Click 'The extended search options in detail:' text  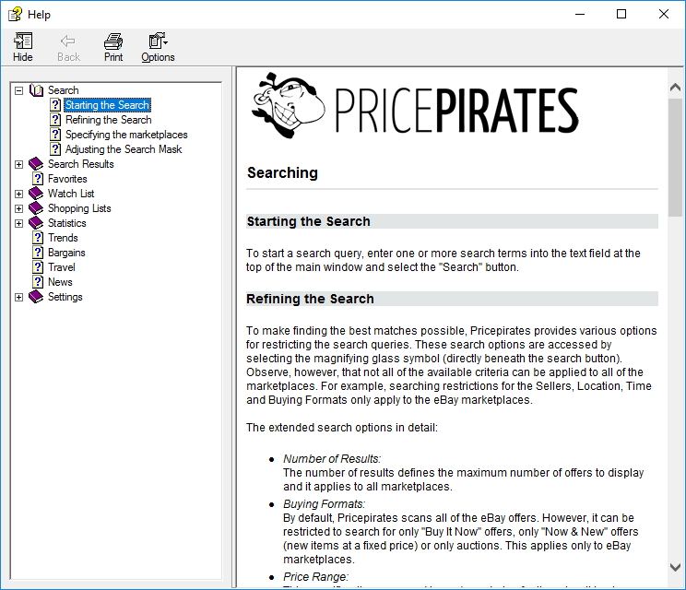click(x=342, y=428)
